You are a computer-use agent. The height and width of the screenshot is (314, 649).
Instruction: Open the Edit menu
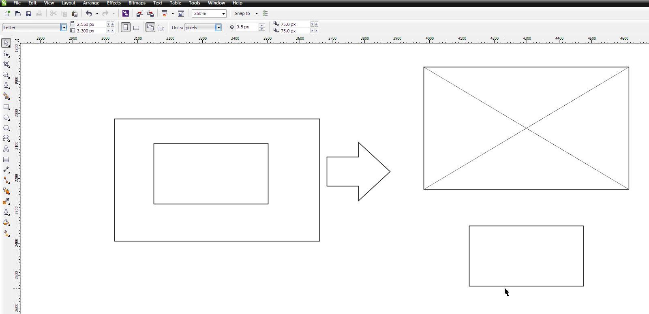[x=32, y=3]
